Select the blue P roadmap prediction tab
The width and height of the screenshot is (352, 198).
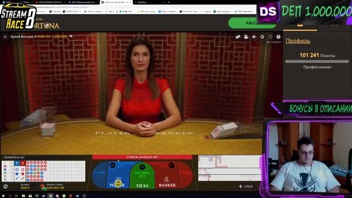click(17, 163)
